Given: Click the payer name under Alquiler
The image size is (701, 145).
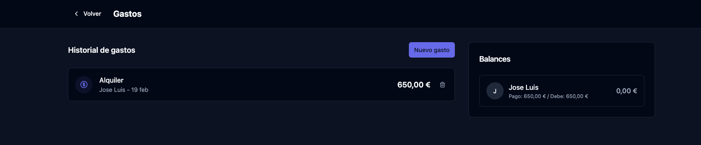Looking at the screenshot, I should coord(112,90).
